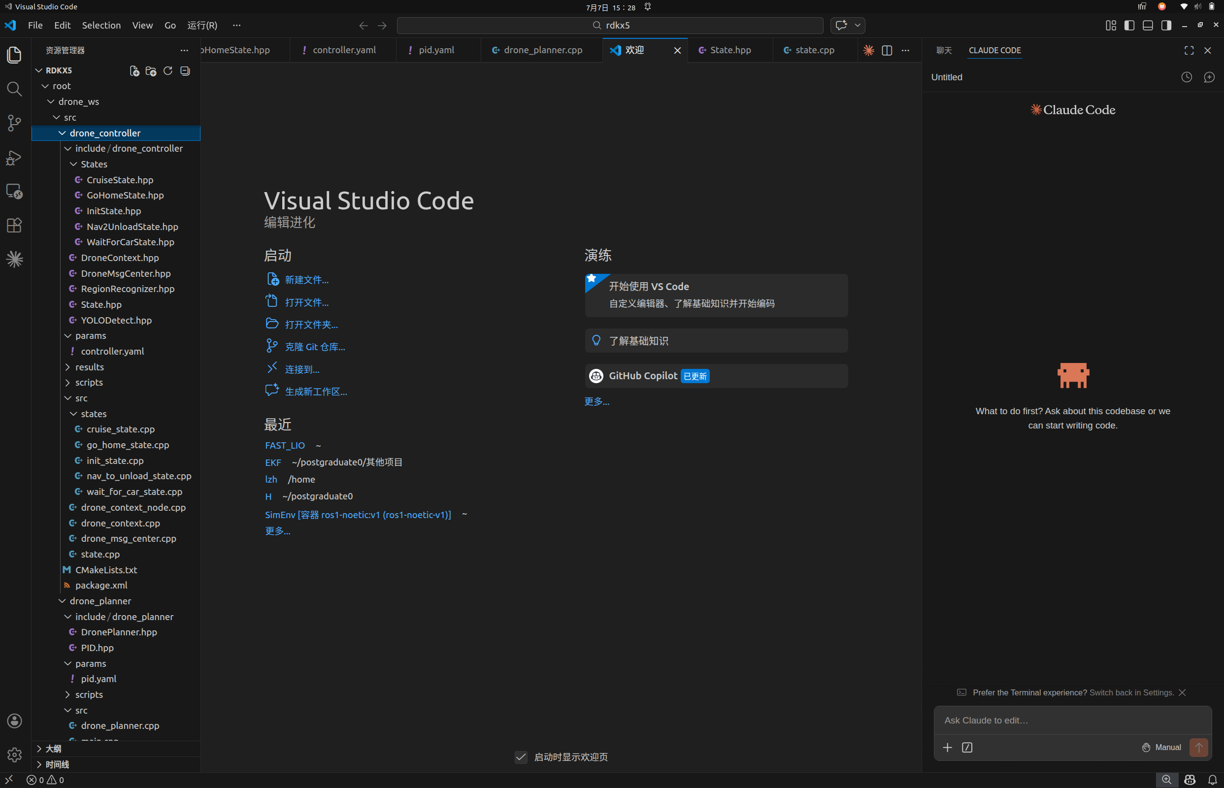
Task: Open the Remote Explorer view
Action: point(14,192)
